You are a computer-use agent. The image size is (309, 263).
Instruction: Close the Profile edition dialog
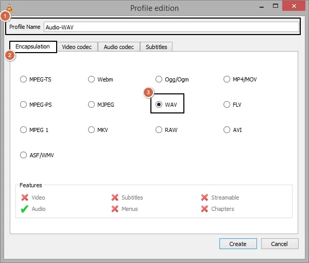[294, 6]
